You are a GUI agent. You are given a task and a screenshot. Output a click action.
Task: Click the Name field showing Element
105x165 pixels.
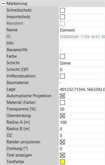coord(82,30)
